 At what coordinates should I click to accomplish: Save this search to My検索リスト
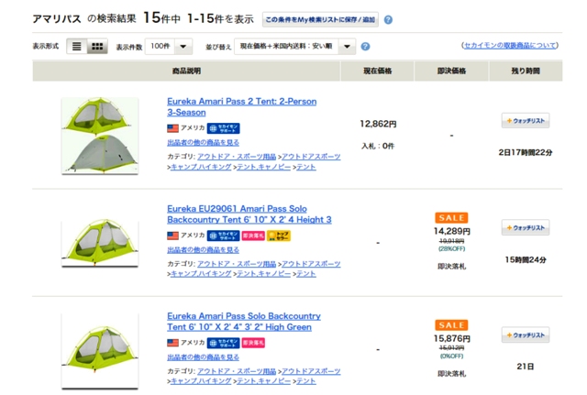(319, 19)
